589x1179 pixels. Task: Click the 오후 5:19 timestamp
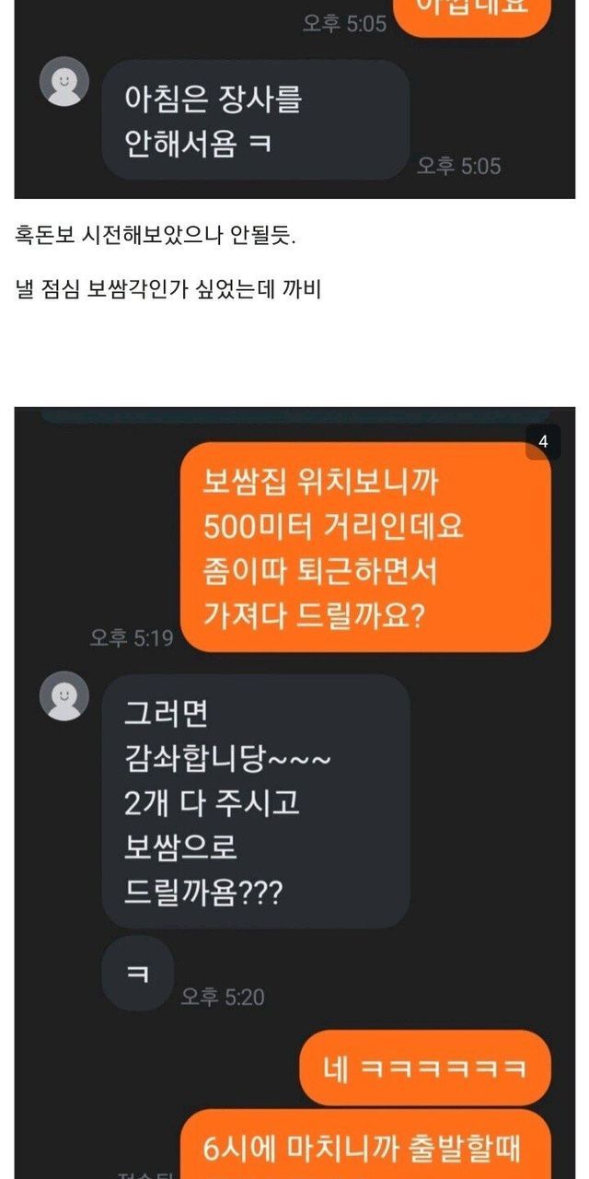131,636
